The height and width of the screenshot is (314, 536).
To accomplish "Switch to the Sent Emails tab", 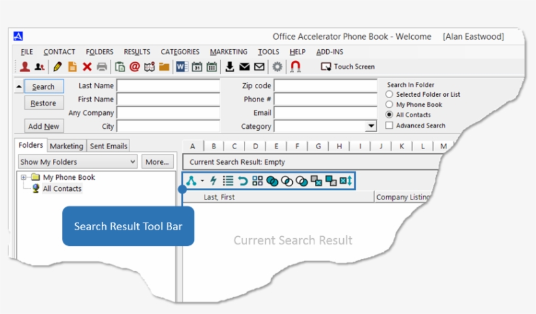I will pyautogui.click(x=109, y=146).
